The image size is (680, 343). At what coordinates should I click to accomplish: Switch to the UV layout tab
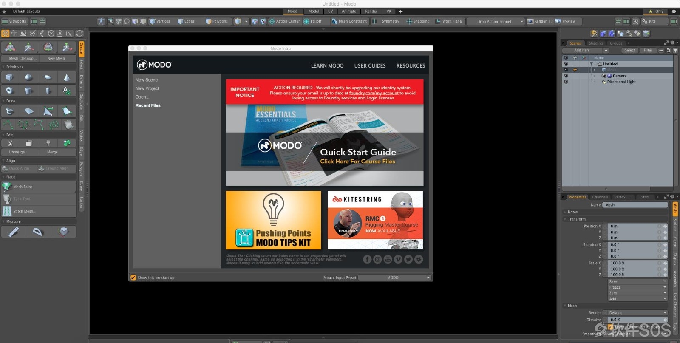(330, 11)
